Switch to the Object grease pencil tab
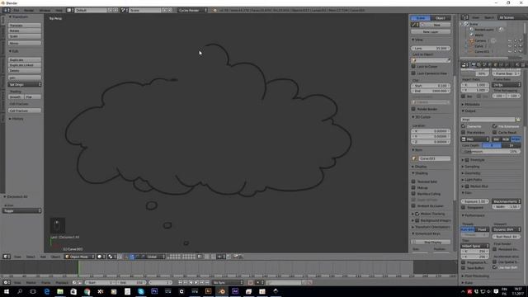This screenshot has height=297, width=528. 440,18
